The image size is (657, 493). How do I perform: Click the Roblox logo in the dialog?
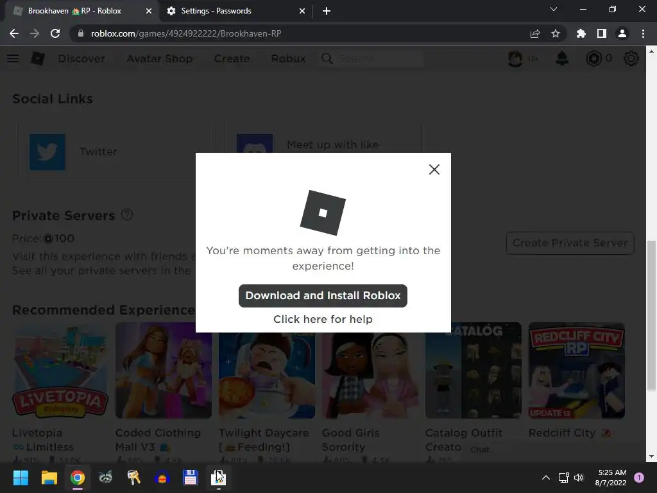click(323, 212)
